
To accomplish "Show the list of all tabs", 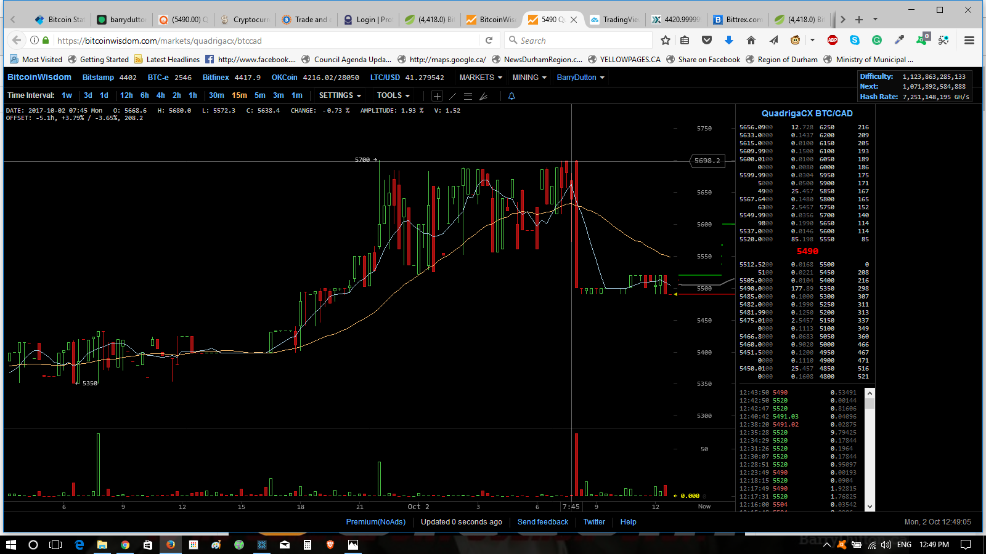I will pyautogui.click(x=875, y=20).
